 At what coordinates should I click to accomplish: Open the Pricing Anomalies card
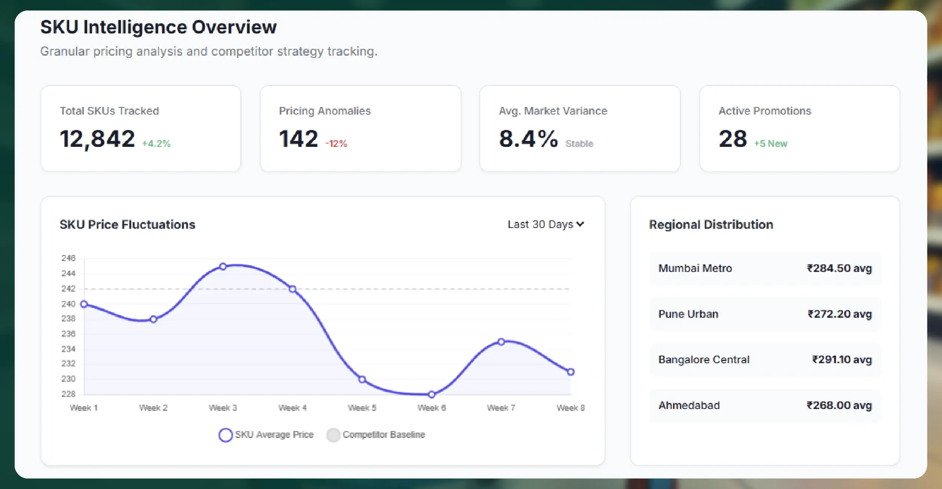(x=360, y=128)
